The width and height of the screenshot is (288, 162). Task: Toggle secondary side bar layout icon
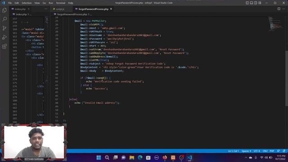(256, 3)
